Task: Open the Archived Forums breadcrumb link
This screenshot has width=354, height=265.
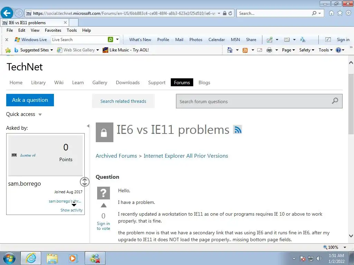Action: (x=116, y=156)
